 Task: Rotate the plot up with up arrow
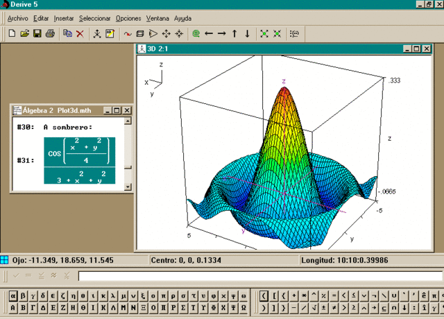[x=234, y=34]
